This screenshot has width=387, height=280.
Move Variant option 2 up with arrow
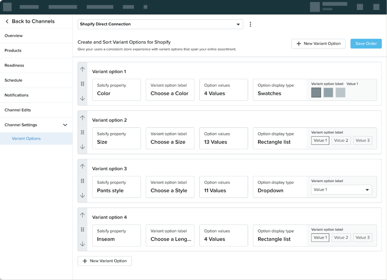(82, 118)
